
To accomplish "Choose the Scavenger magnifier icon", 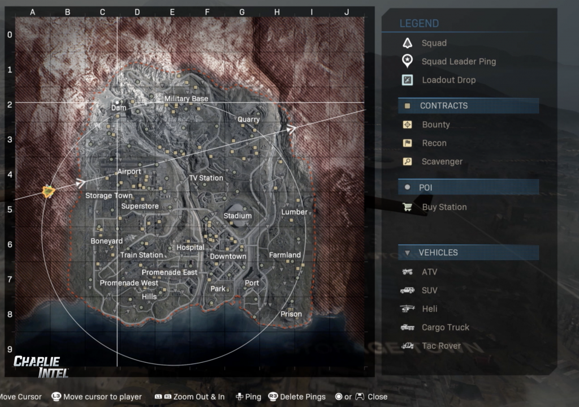I will [407, 162].
